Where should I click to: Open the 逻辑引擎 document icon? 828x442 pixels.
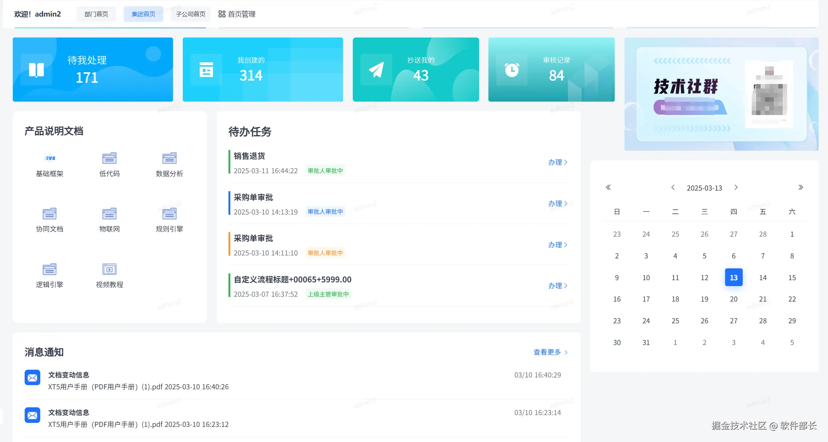[x=50, y=269]
